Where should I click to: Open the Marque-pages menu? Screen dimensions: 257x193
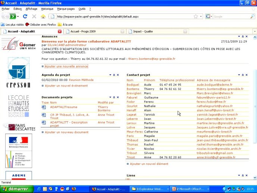66,9
